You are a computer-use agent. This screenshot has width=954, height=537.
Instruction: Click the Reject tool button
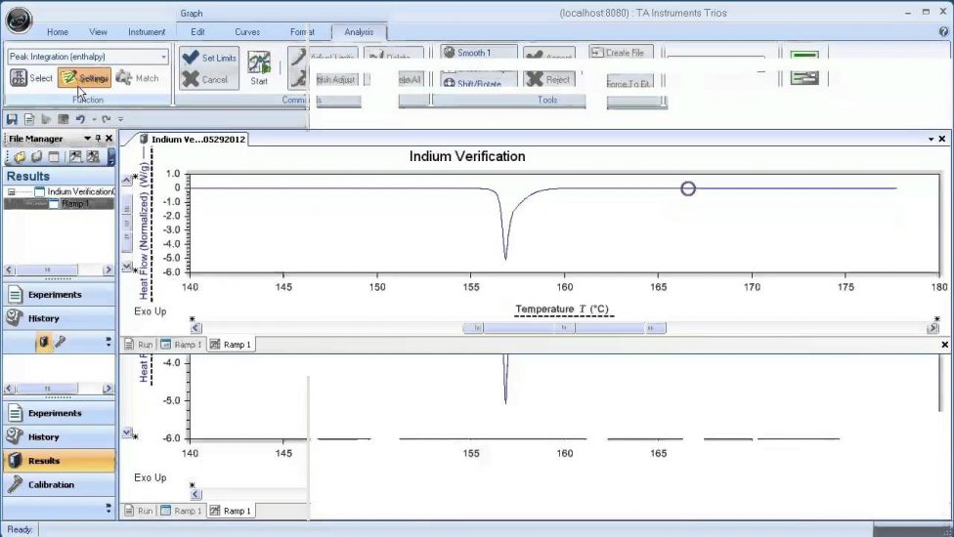[549, 80]
